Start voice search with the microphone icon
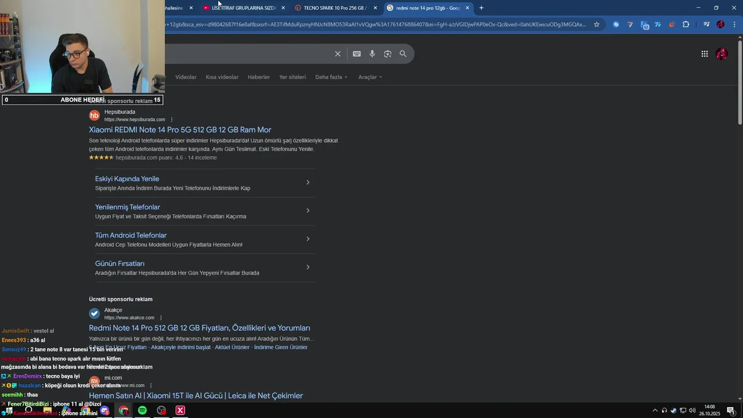743x418 pixels. [x=372, y=54]
